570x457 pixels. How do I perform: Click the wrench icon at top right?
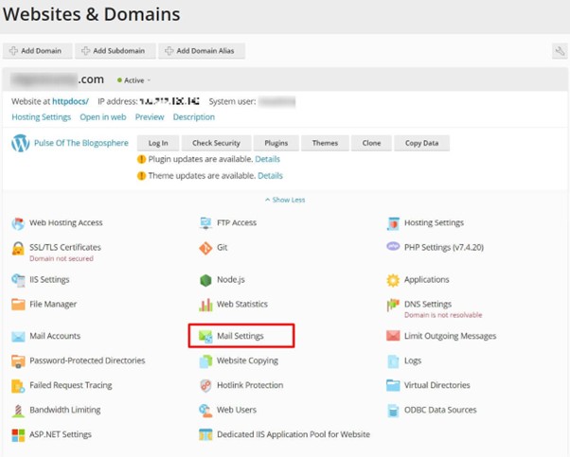coord(559,51)
